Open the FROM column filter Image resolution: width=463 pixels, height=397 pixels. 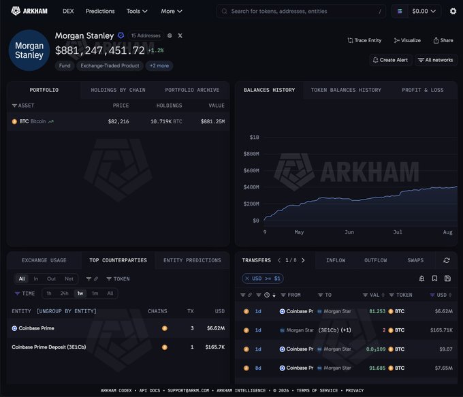point(290,295)
